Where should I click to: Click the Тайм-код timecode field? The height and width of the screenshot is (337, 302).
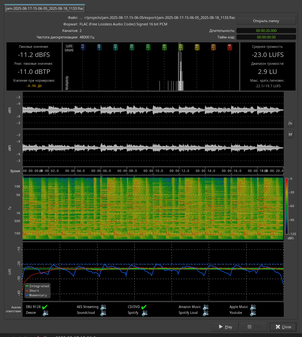coord(266,37)
